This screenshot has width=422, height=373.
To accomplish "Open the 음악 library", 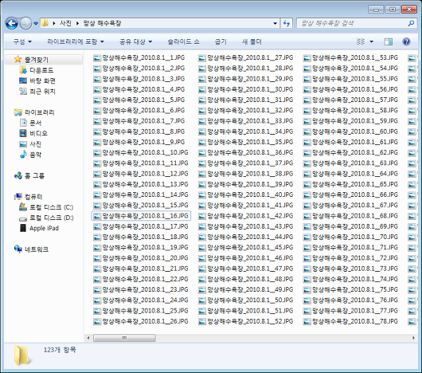I will [35, 155].
